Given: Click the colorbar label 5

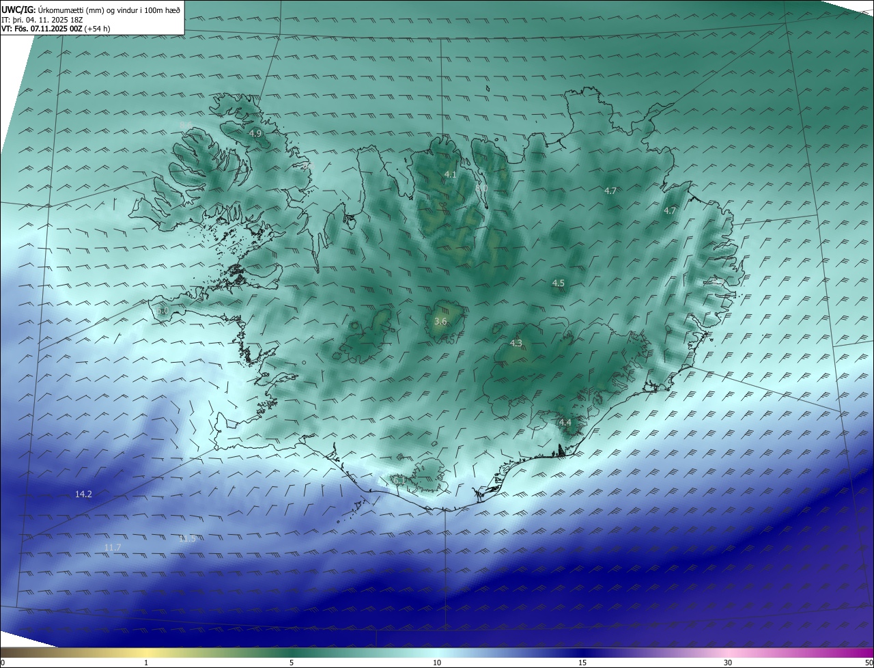Looking at the screenshot, I should (x=292, y=663).
